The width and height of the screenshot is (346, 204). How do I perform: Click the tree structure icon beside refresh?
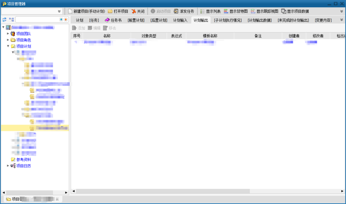[11, 20]
